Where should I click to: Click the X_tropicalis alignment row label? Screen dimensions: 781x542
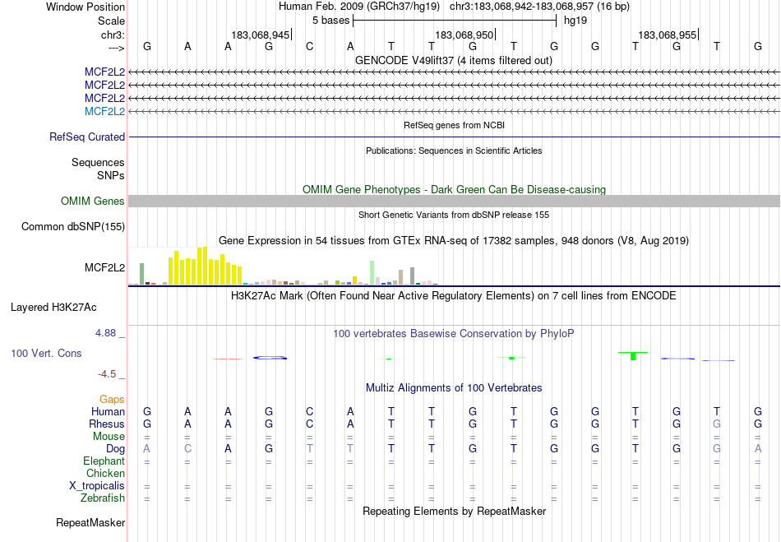pyautogui.click(x=97, y=486)
